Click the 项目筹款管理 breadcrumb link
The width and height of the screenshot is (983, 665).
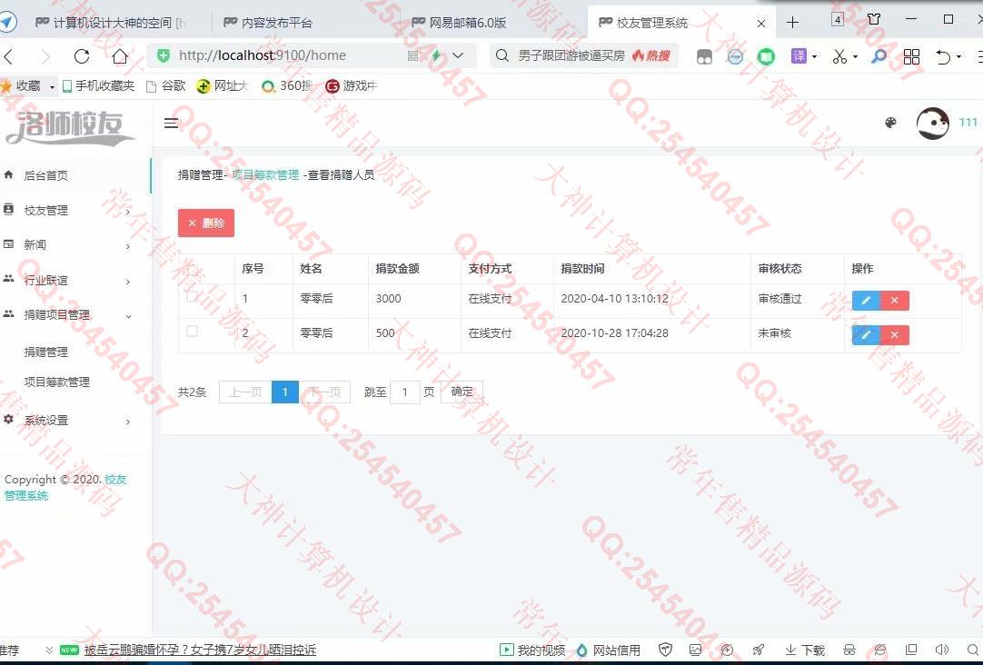[266, 174]
